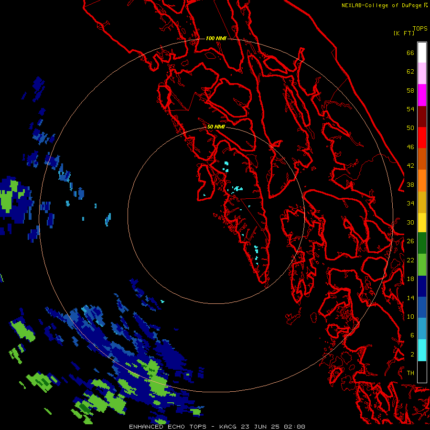430x430 pixels.
Task: Click the legend value 2
Action: 412,354
